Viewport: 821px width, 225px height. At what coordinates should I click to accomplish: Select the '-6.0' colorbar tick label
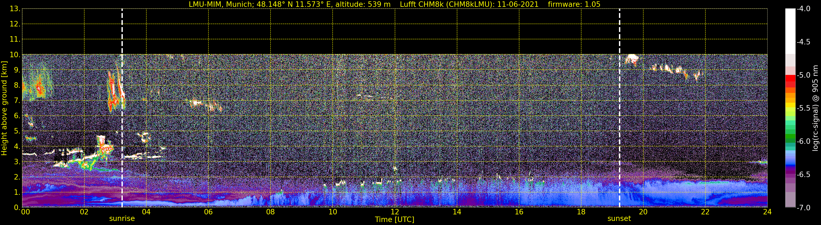click(803, 141)
